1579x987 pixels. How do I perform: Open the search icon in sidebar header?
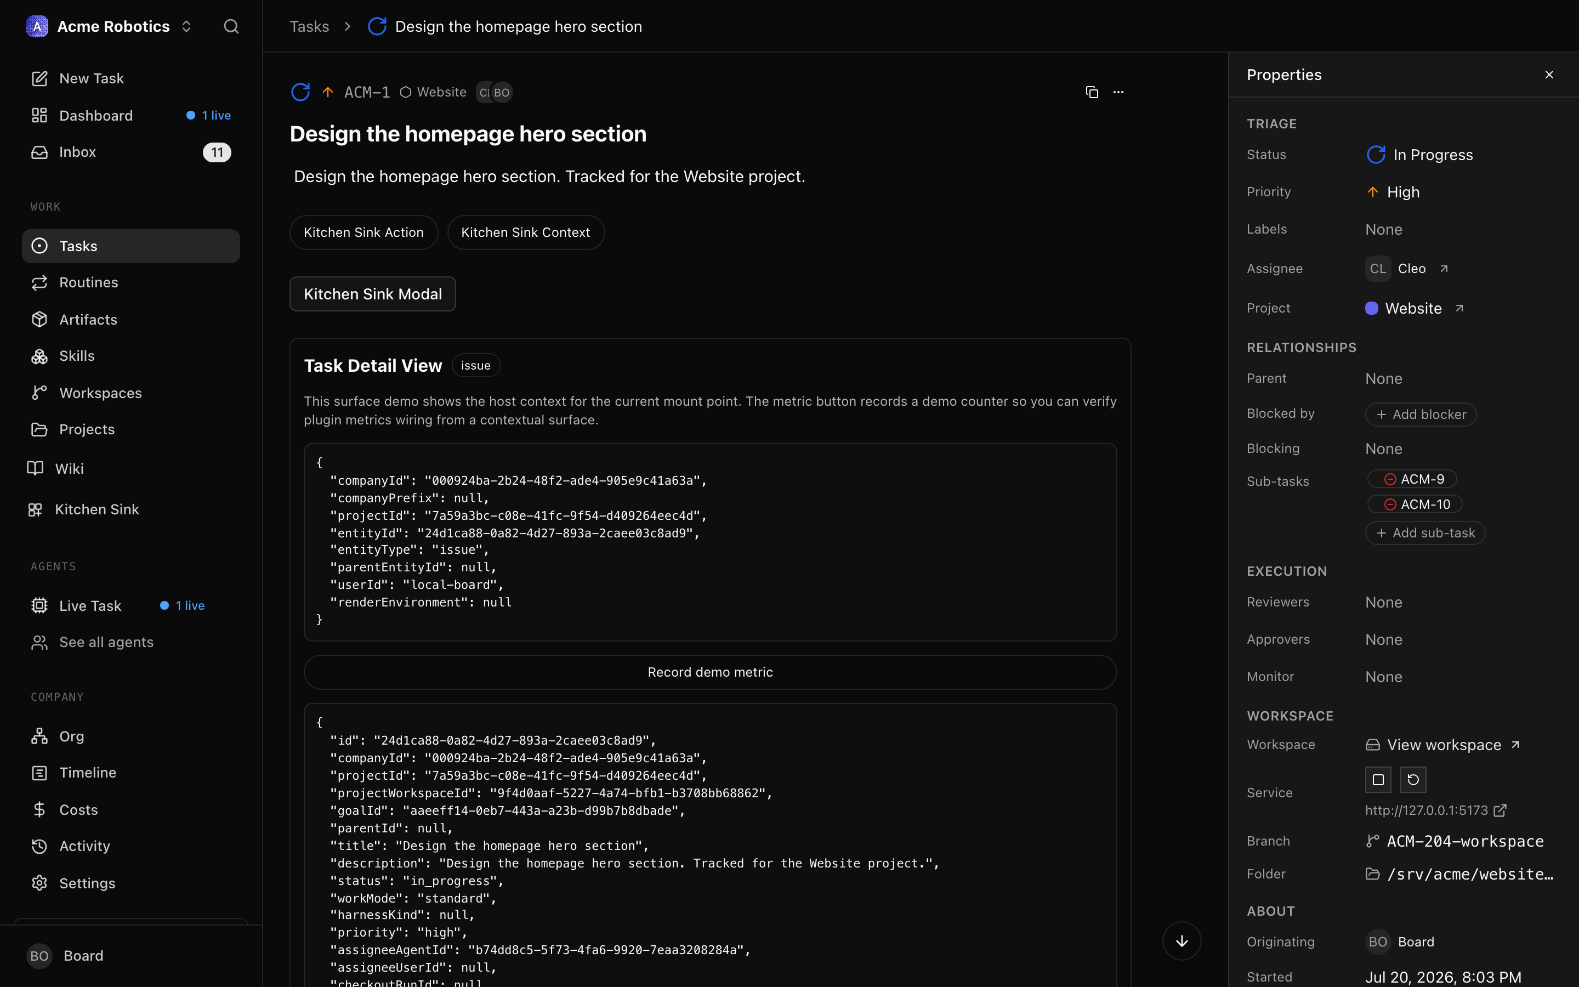(231, 26)
